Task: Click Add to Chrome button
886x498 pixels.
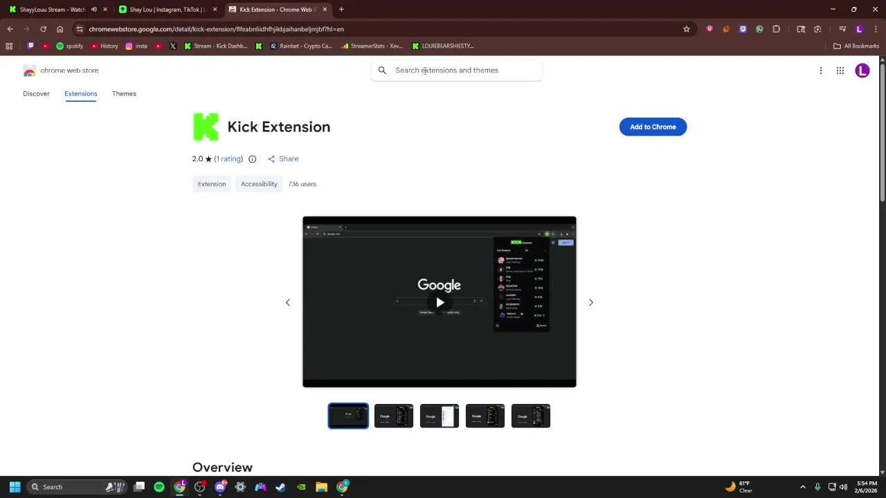Action: click(x=653, y=127)
